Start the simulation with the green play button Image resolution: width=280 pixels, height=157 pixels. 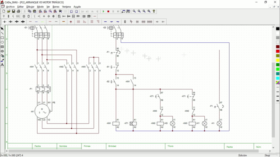[103, 11]
